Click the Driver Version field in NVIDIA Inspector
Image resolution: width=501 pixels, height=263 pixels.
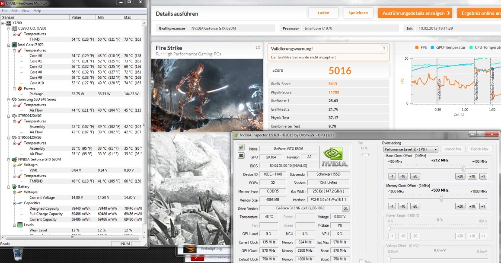(300, 208)
